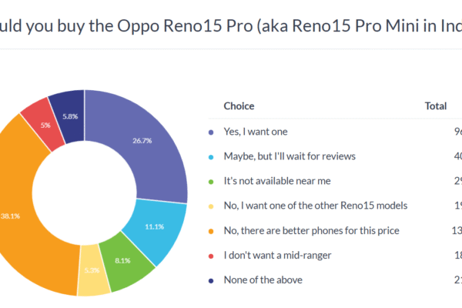
Task: Click the blue dot beside 'Maybe' choice
Action: [x=211, y=156]
